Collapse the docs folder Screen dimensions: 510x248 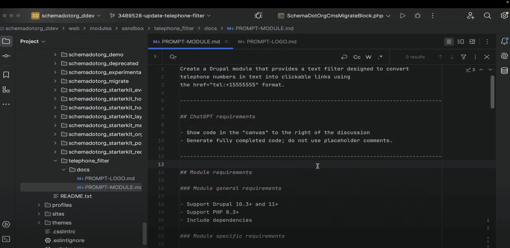64,169
